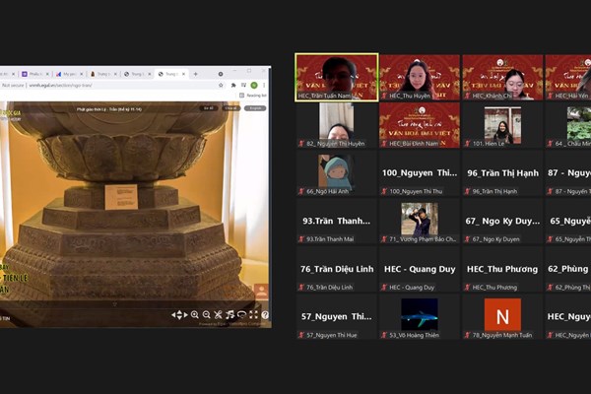Viewport: 591px width, 394px height.
Task: Enter fullscreen mode in the virtual tour
Action: coord(253,315)
